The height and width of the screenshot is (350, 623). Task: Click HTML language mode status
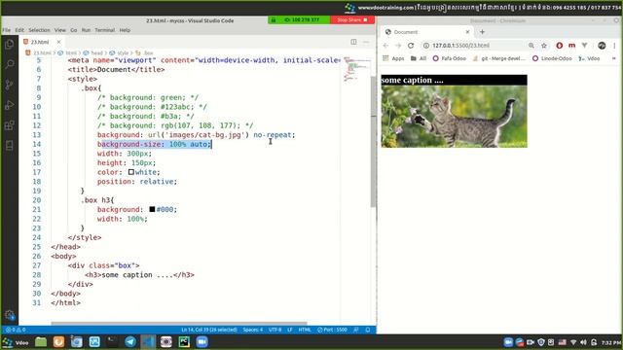click(x=305, y=330)
